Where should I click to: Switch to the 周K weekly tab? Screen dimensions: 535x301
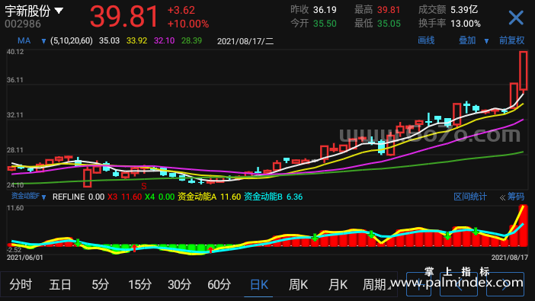tap(298, 284)
